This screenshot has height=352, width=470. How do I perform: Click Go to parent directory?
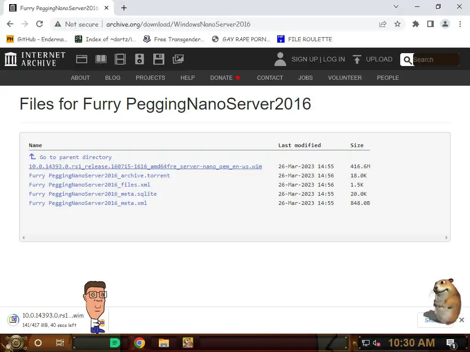(x=70, y=157)
